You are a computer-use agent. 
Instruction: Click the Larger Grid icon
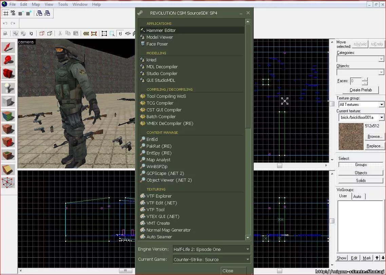[28, 13]
